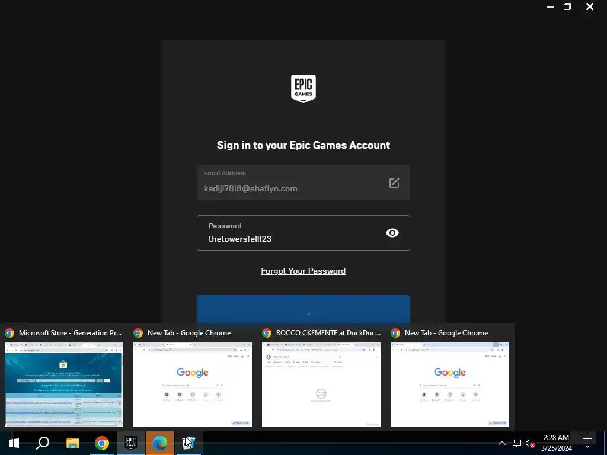Click the Chrome taskbar icon
The width and height of the screenshot is (607, 455).
coord(102,443)
